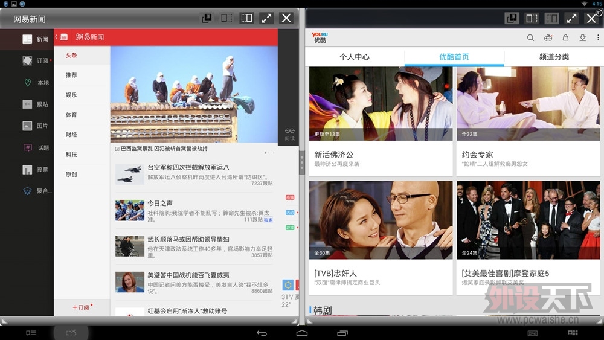The height and width of the screenshot is (340, 604).
Task: Switch to the 频道分类 tab
Action: click(x=554, y=57)
